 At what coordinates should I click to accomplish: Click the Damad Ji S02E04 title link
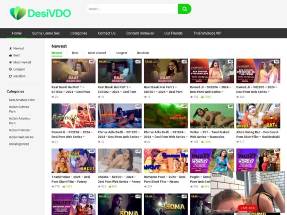72,134
